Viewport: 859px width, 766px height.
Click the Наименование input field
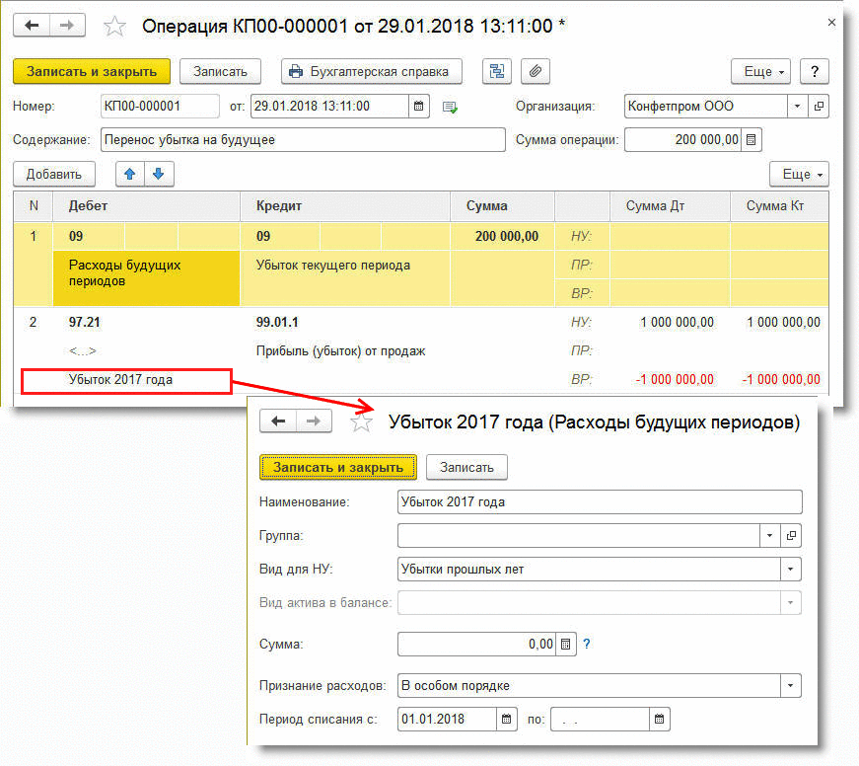pos(599,501)
